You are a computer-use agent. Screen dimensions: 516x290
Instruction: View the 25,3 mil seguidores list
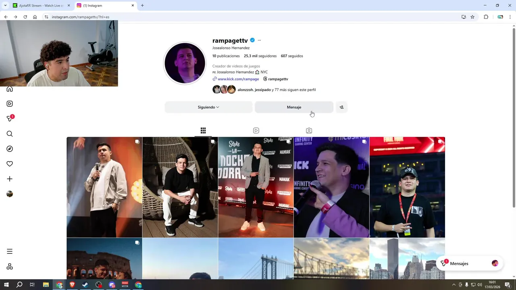point(260,56)
